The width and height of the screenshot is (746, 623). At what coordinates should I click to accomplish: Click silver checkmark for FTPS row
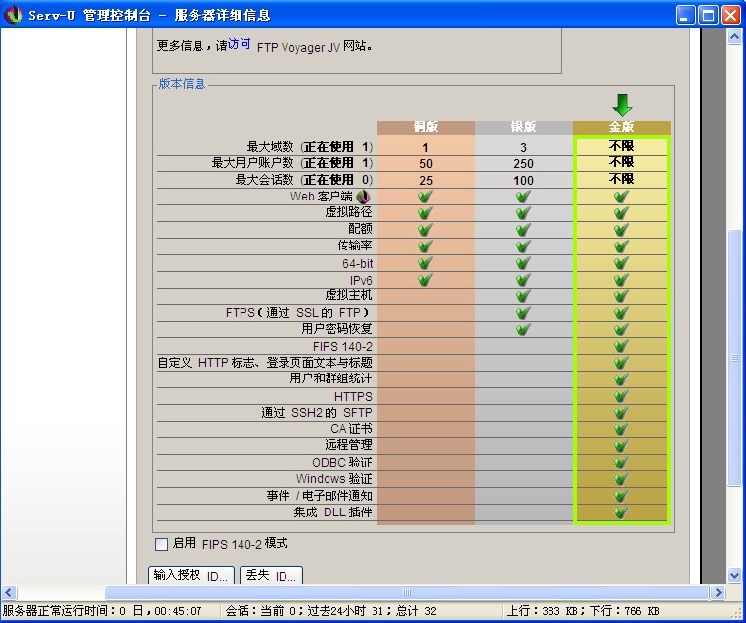click(523, 313)
